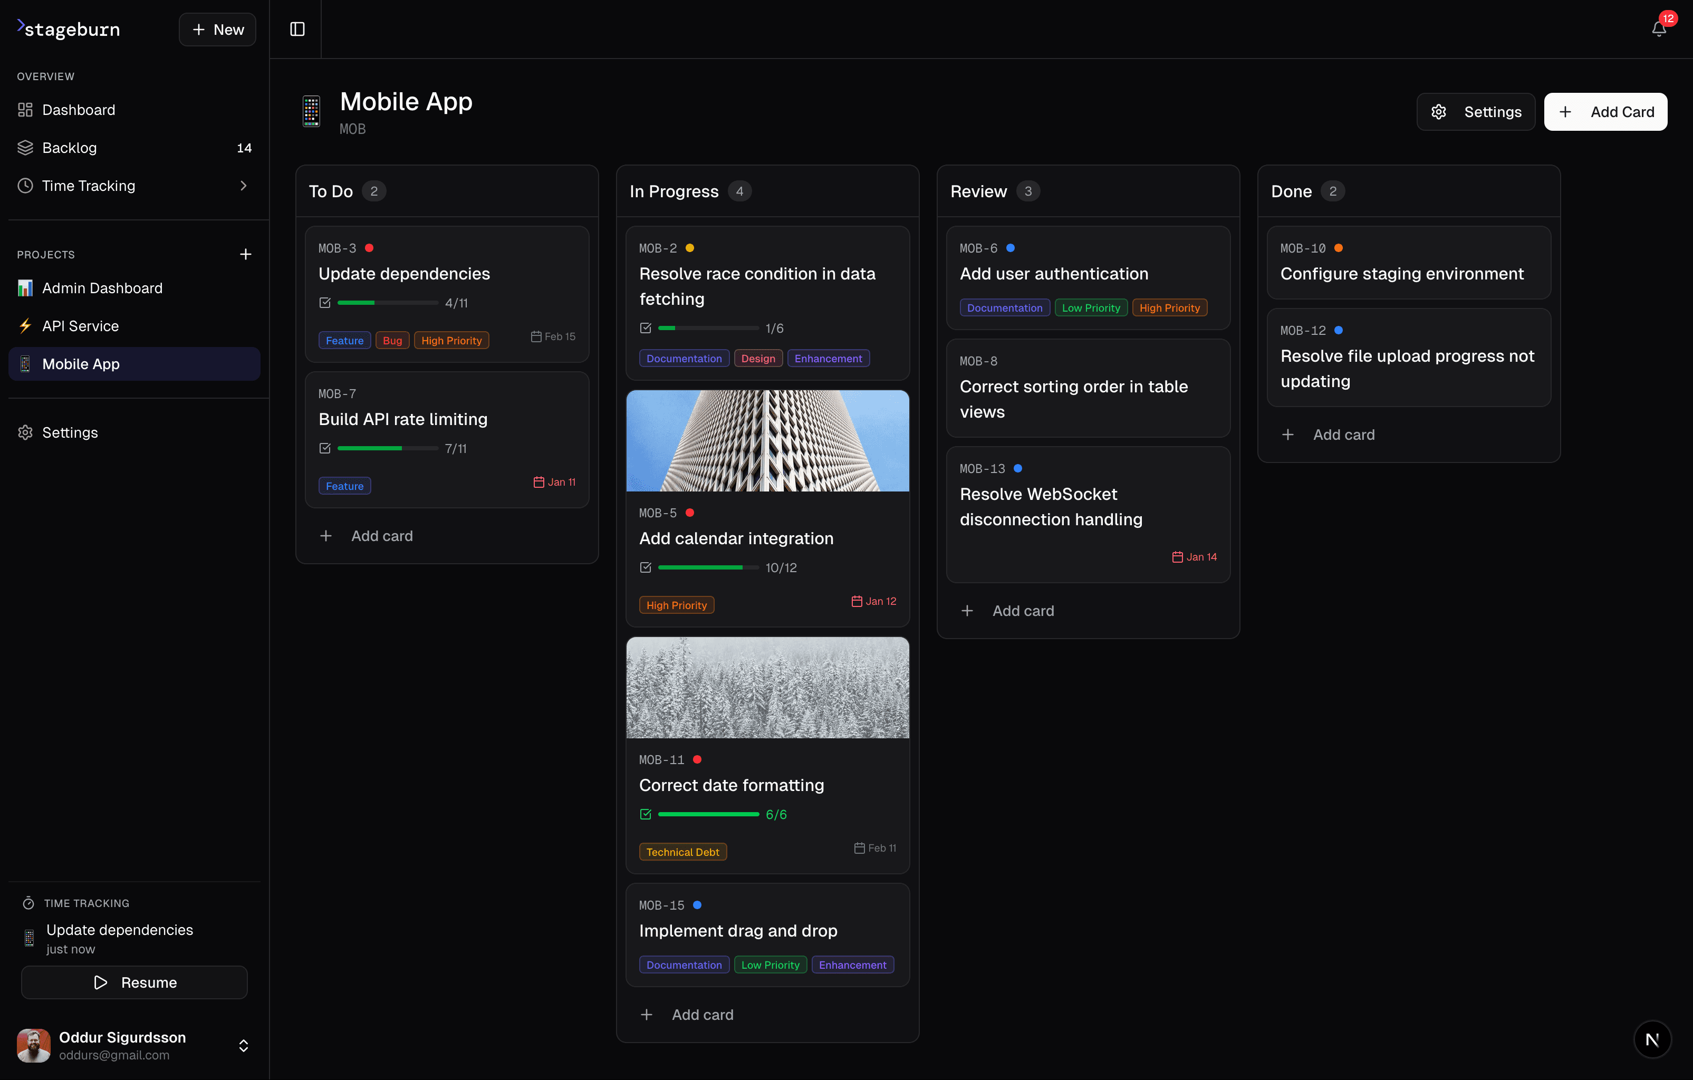Click the Mobile App phone icon in header

point(312,111)
